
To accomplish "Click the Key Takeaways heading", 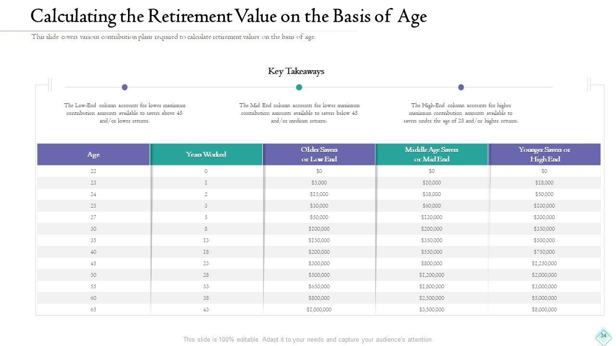I will coord(296,71).
